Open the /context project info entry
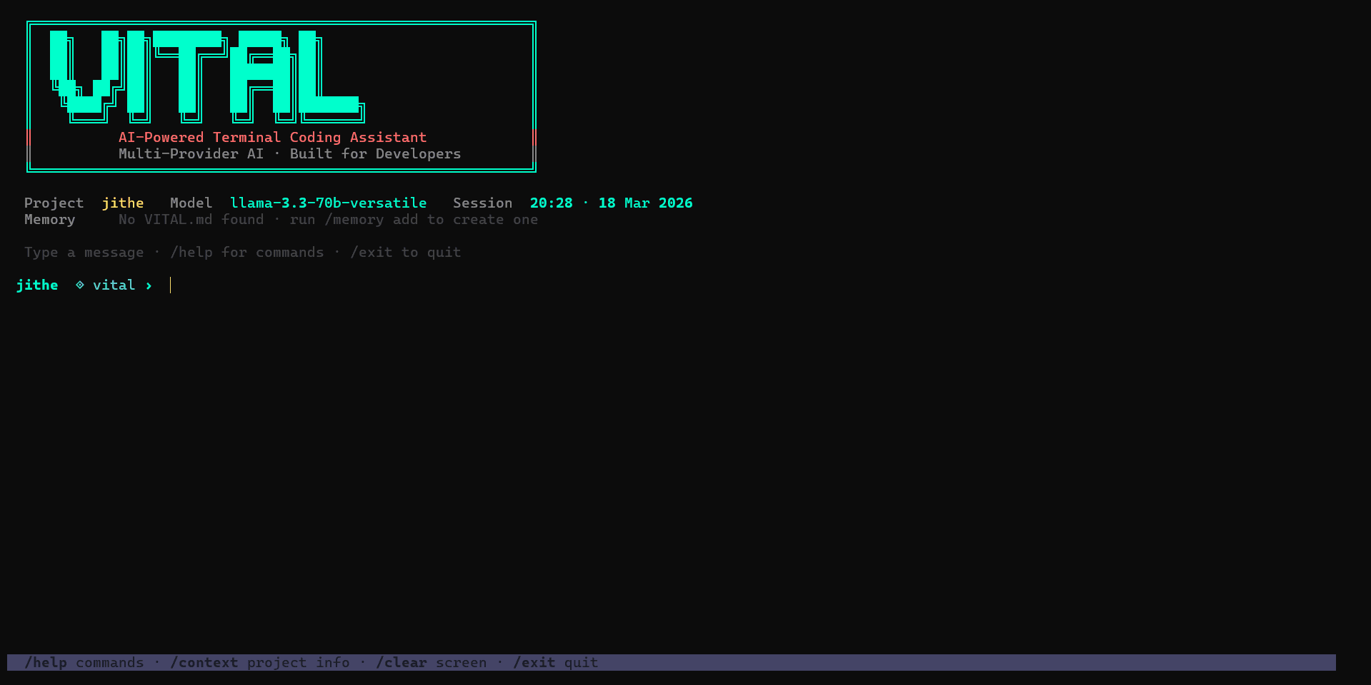Image resolution: width=1371 pixels, height=685 pixels. pyautogui.click(x=260, y=662)
